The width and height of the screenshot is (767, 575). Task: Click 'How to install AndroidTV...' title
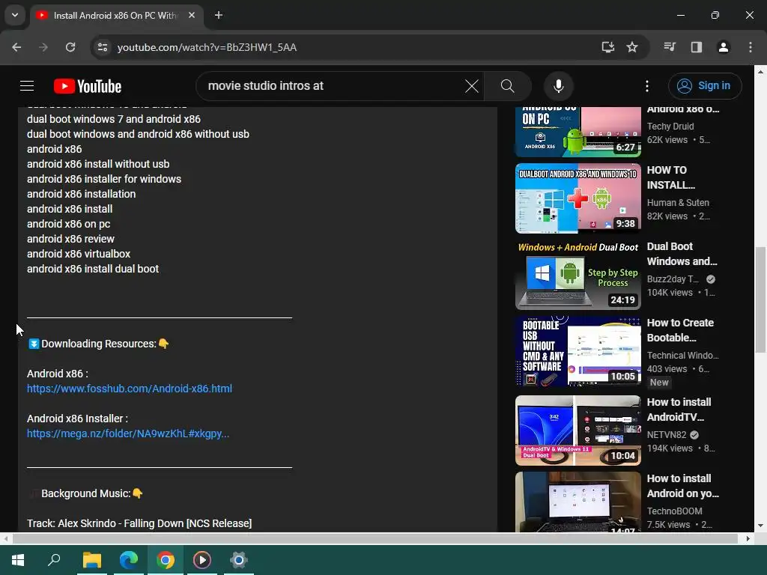(x=679, y=410)
